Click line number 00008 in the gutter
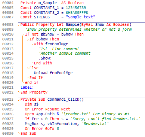Screen dimensions: 145x137 coord(8,25)
